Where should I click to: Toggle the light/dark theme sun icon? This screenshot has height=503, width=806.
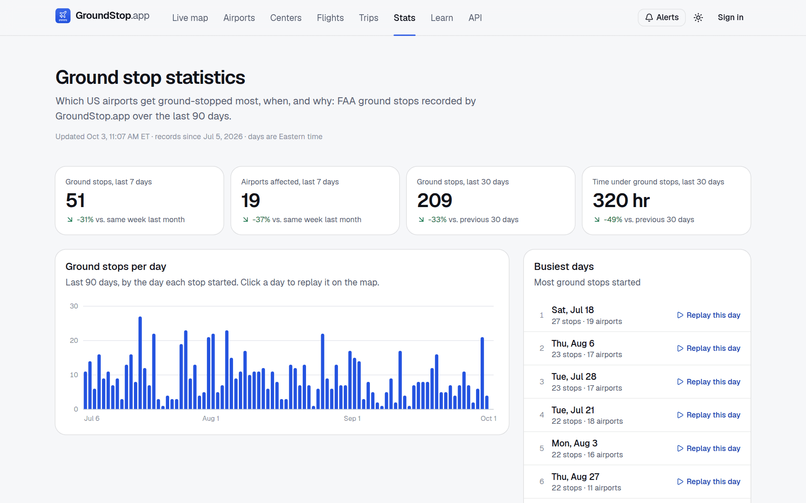point(698,18)
